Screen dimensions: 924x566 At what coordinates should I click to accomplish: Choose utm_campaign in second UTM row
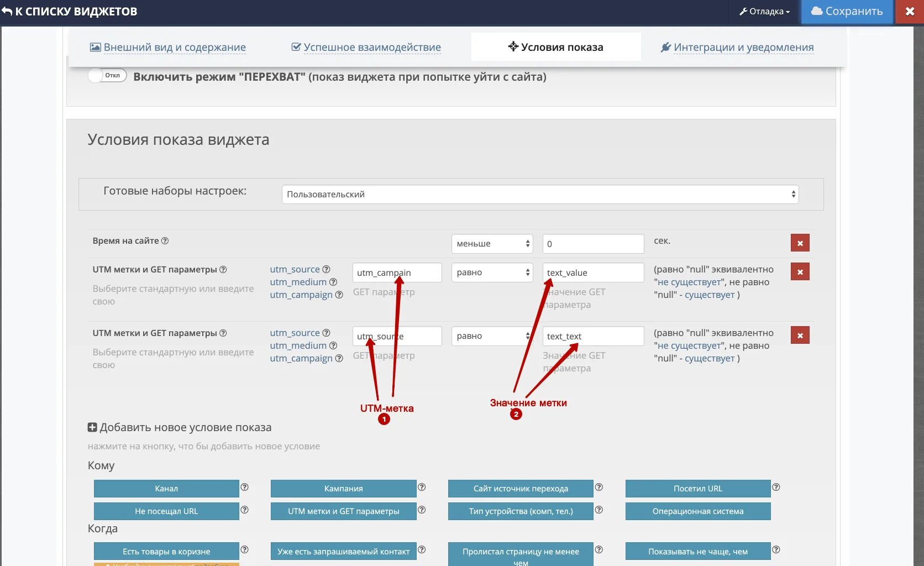301,358
